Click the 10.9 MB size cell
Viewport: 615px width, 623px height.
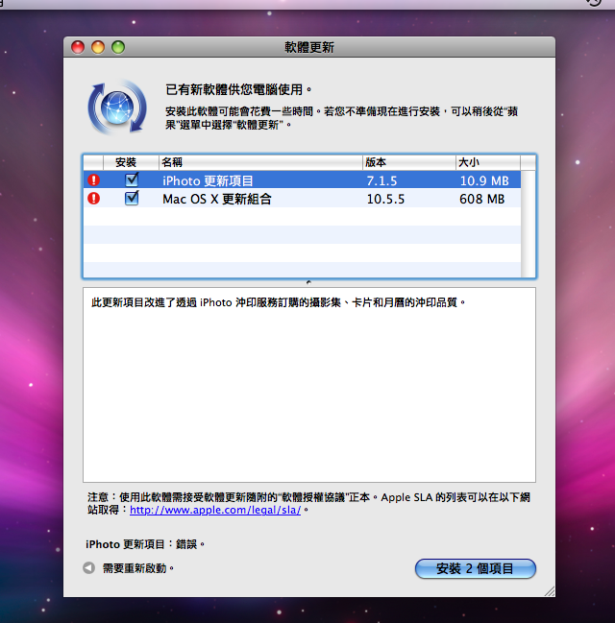pos(484,180)
